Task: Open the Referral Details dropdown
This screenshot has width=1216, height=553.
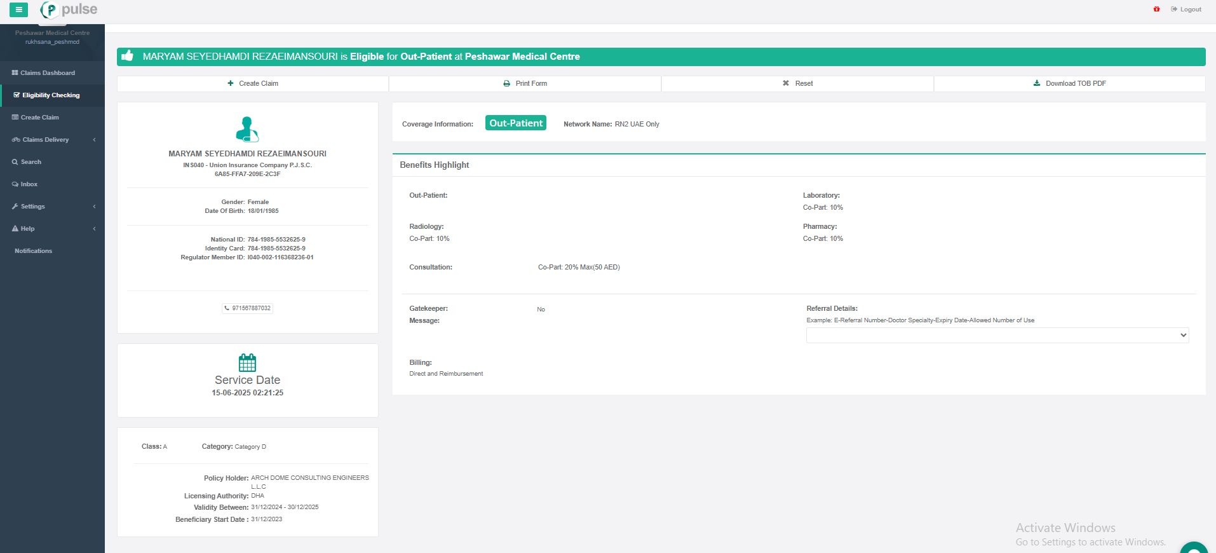Action: pyautogui.click(x=997, y=336)
